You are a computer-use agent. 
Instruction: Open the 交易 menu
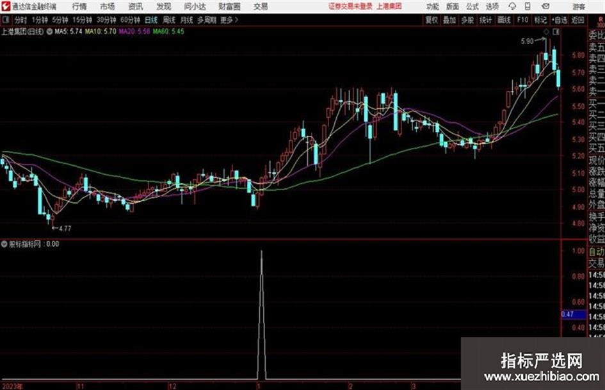click(261, 6)
